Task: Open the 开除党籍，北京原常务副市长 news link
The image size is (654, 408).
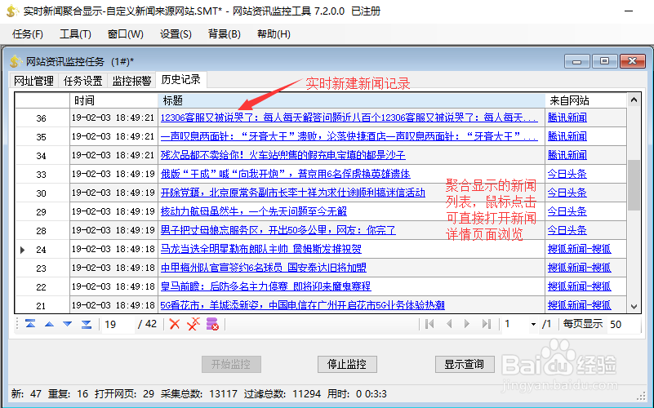Action: (x=293, y=193)
